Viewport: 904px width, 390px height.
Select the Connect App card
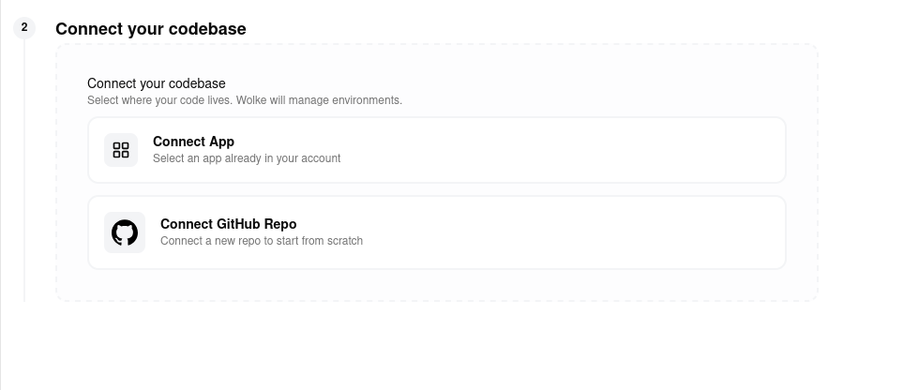(436, 150)
